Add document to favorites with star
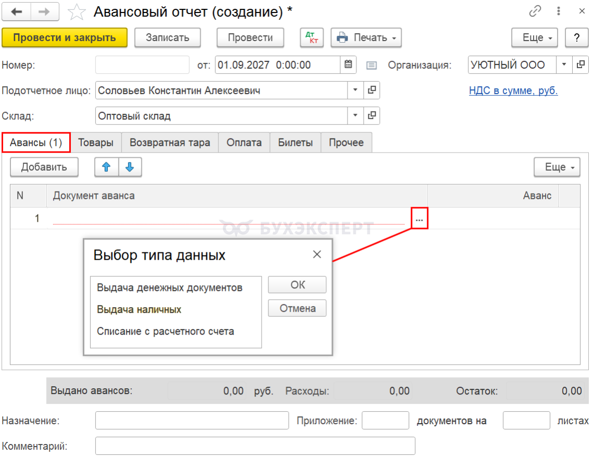593x457 pixels. point(77,12)
